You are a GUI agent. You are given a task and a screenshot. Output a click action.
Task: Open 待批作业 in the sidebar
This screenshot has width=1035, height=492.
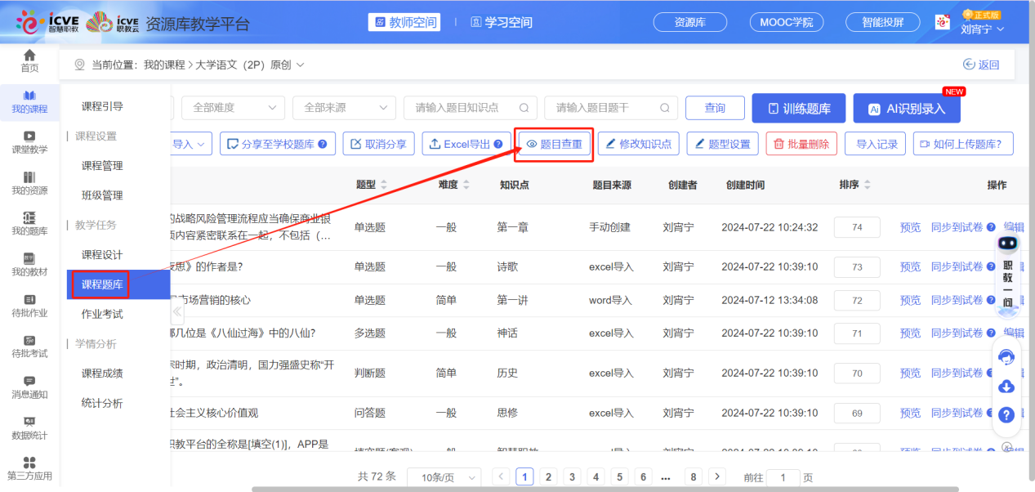pyautogui.click(x=29, y=299)
